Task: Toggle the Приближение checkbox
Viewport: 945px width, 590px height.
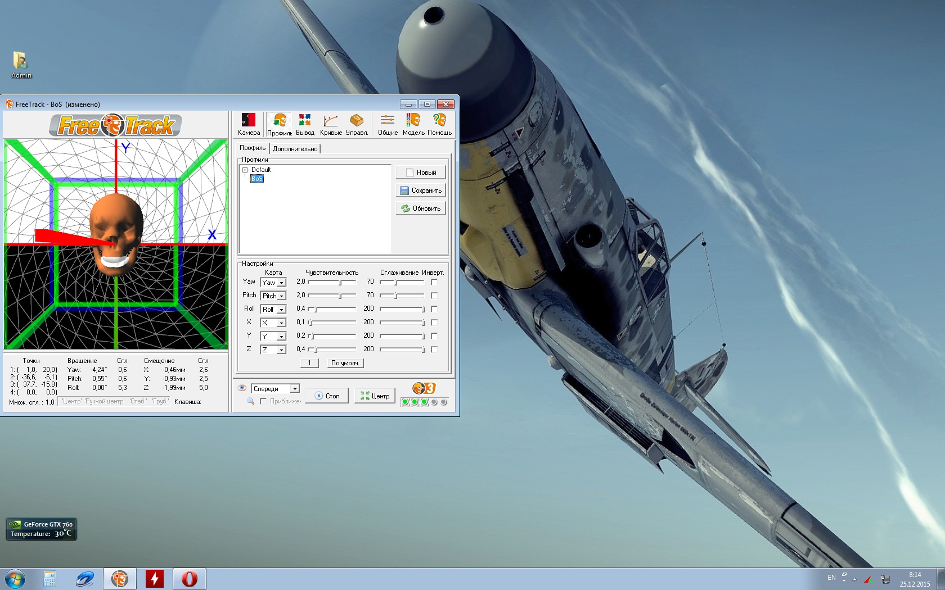Action: click(263, 401)
